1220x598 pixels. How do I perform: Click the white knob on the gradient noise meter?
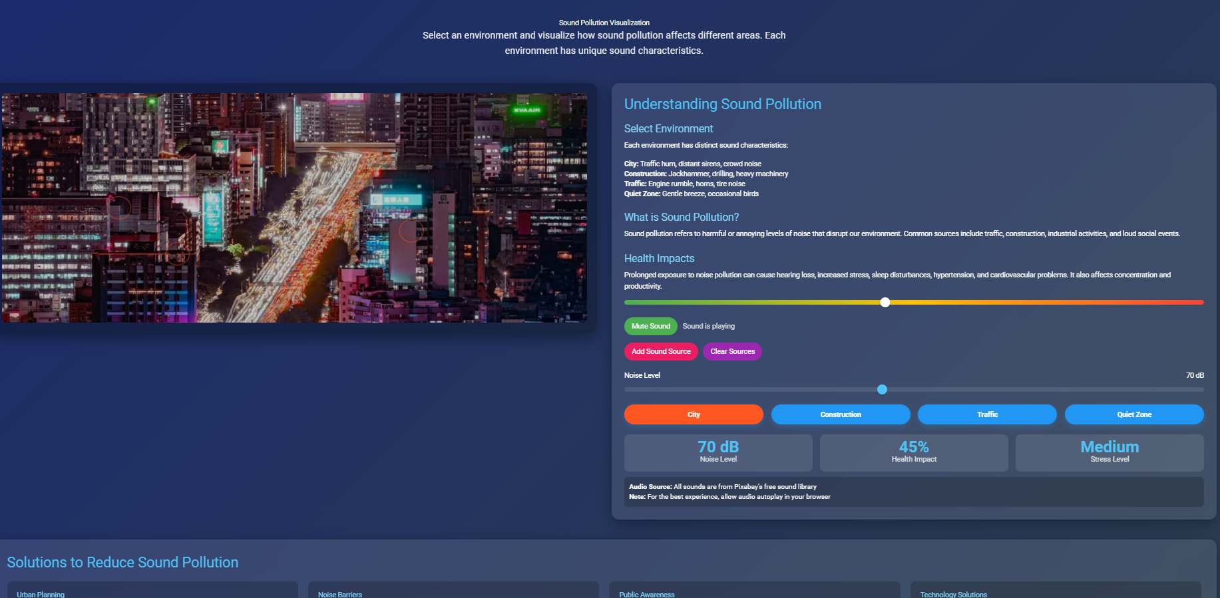click(885, 303)
